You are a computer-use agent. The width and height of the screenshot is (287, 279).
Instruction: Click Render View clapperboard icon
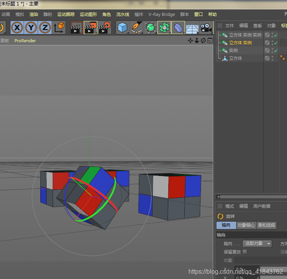pos(76,28)
